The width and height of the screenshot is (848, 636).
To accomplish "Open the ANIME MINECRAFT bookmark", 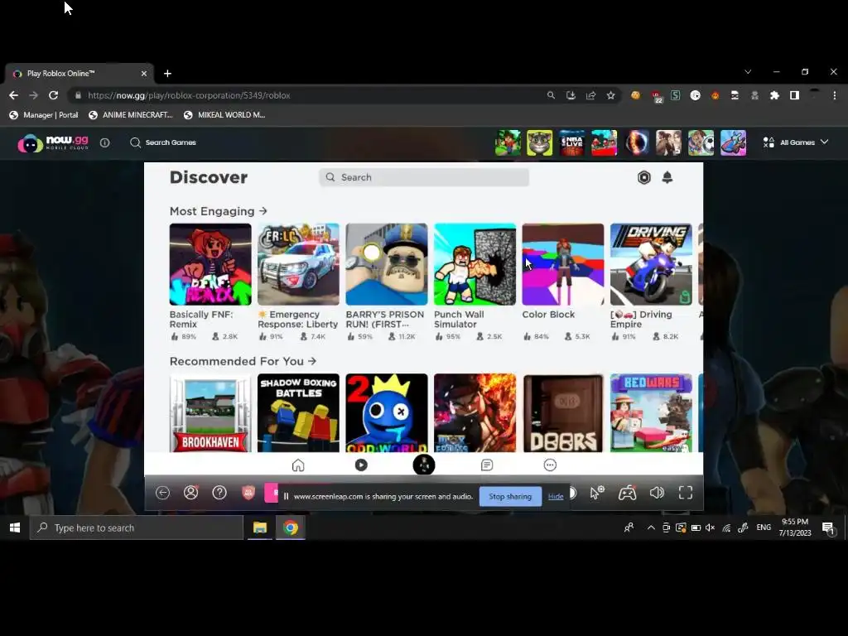I will [x=130, y=114].
